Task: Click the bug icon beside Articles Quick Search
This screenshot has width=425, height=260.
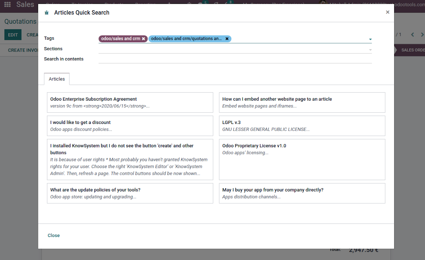Action: (x=47, y=13)
